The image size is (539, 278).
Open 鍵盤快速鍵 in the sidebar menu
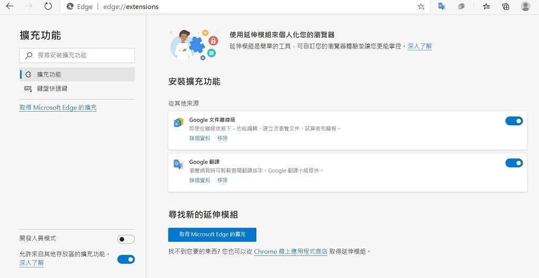[x=77, y=89]
